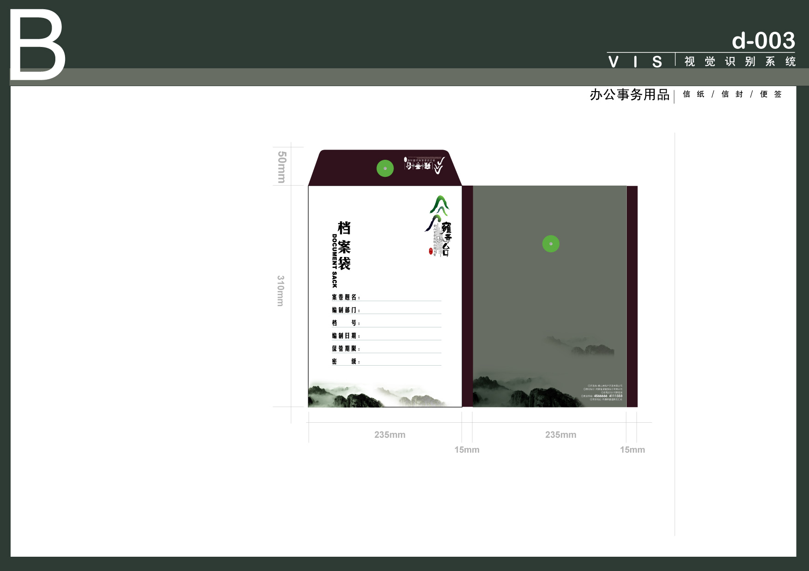This screenshot has height=571, width=809.
Task: Click the 信纸 / 信封 / 便签 subtitle
Action: tap(732, 94)
